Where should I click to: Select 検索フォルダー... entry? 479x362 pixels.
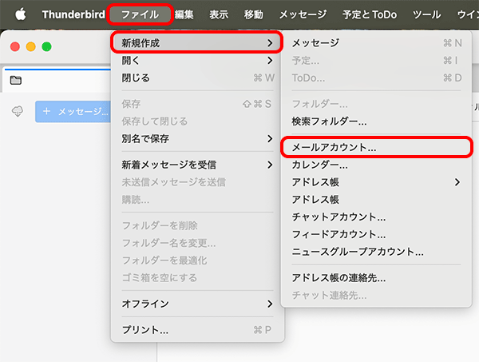pyautogui.click(x=329, y=121)
